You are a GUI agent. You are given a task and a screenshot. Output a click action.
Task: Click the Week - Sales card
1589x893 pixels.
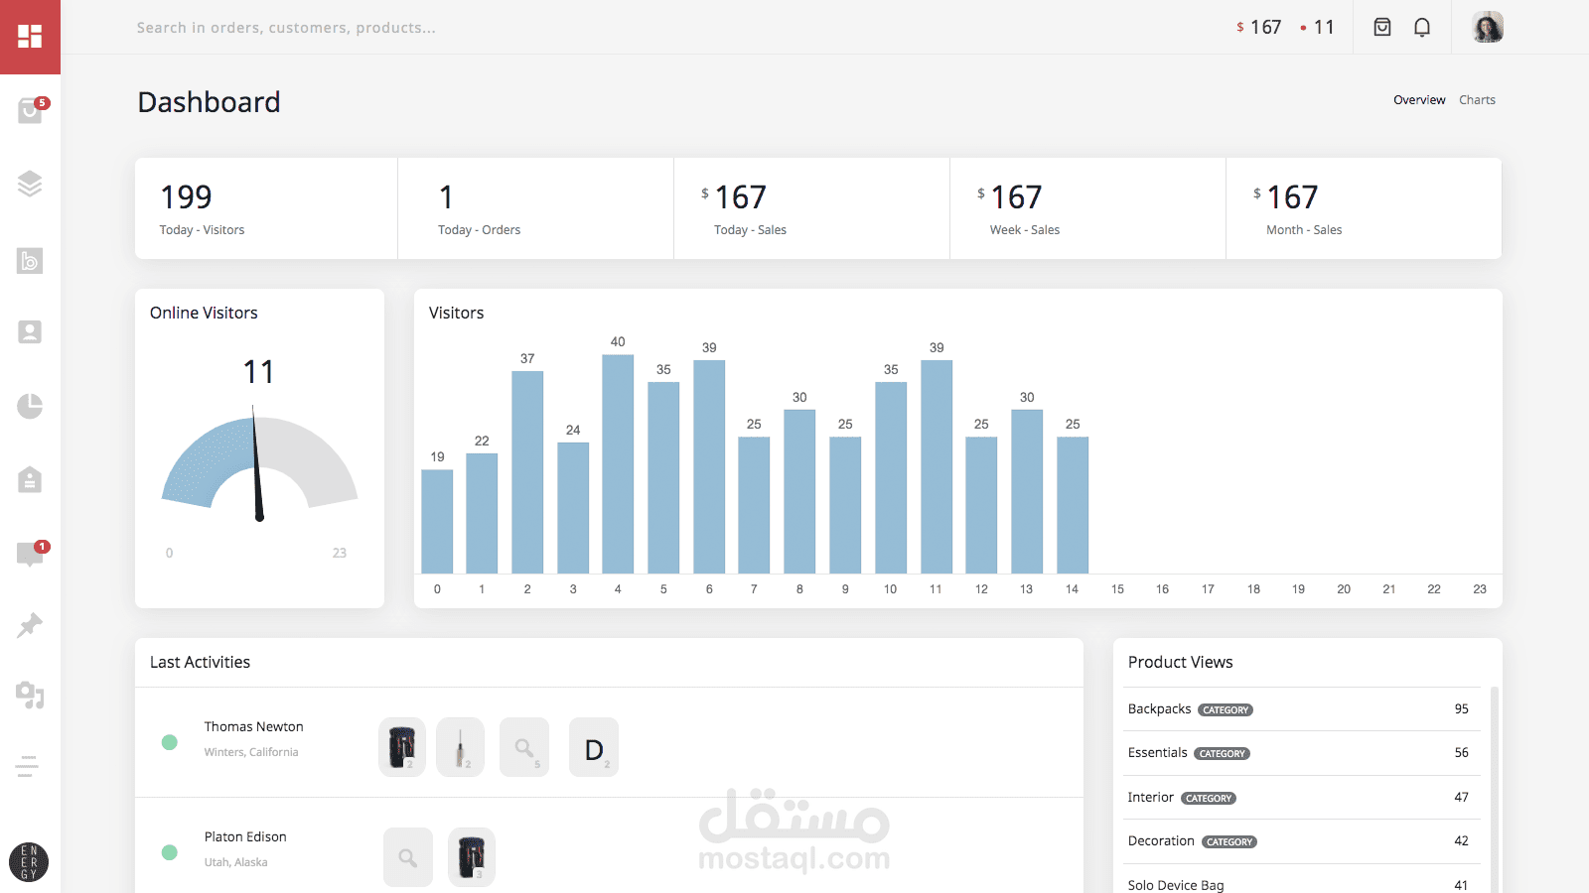tap(1087, 208)
